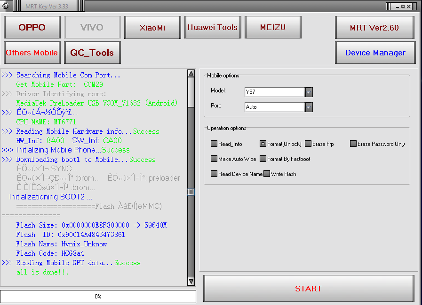Click log line 'Initializationing BOOT2 ...'
Screen dimensions: 422x305
[x=51, y=197]
